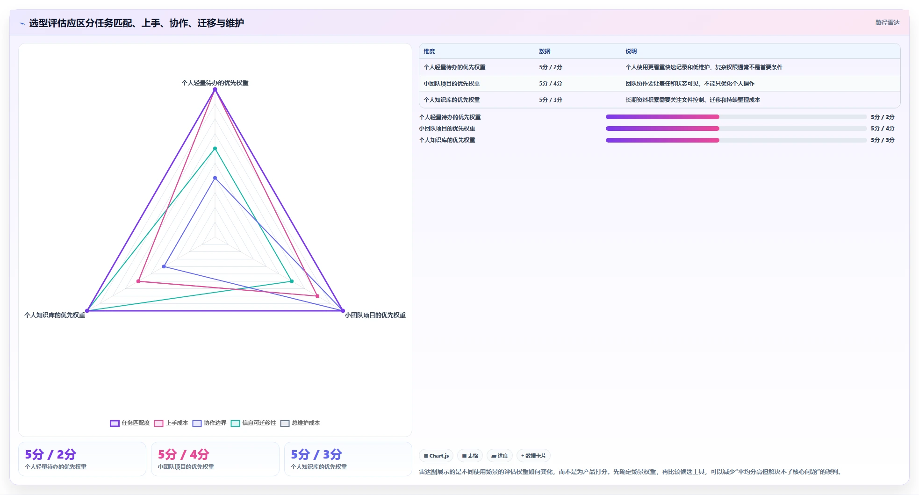919x495 pixels.
Task: Click description 个人使用更看重快速记录和低维护
Action: click(x=704, y=67)
